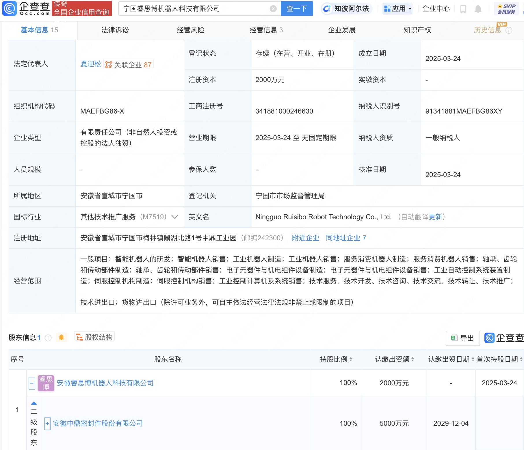Image resolution: width=524 pixels, height=450 pixels.
Task: Click the 知彼阿尔法 AI assistant icon
Action: click(327, 9)
